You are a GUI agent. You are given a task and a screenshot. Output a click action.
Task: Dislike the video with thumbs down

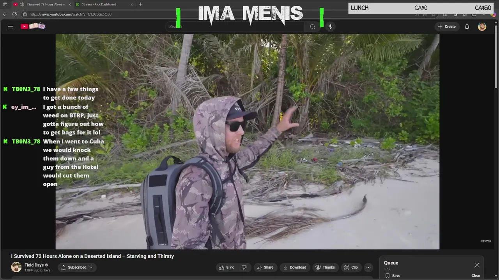244,267
